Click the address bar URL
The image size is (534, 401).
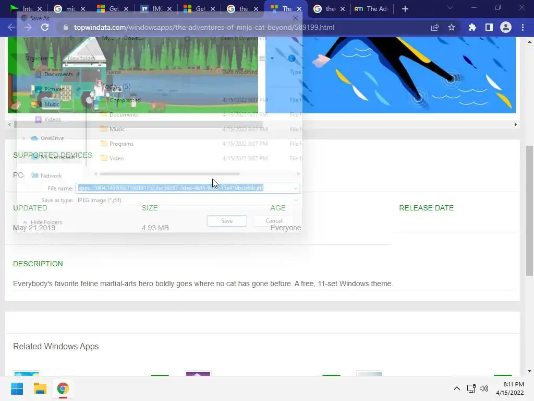coord(204,27)
